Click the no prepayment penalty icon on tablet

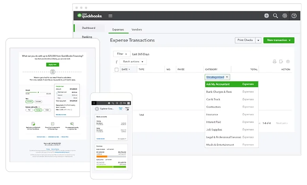coord(72,124)
